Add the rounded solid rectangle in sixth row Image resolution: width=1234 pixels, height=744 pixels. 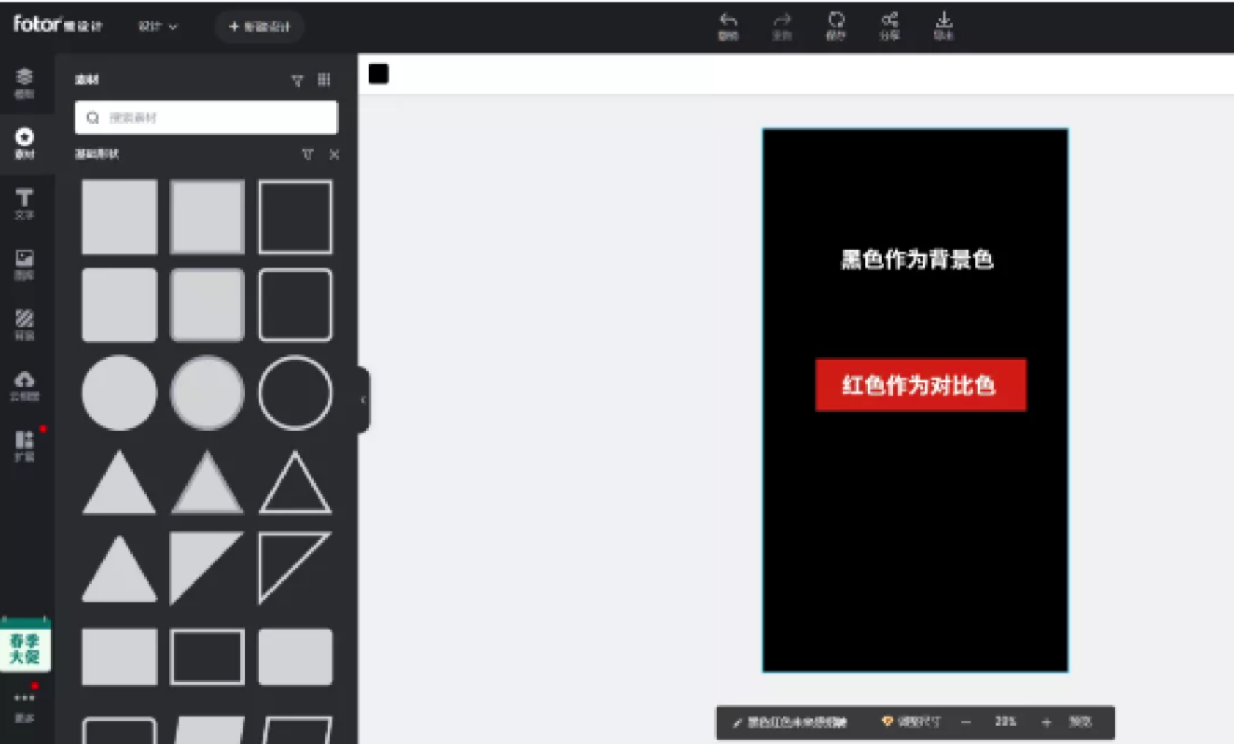pos(295,656)
